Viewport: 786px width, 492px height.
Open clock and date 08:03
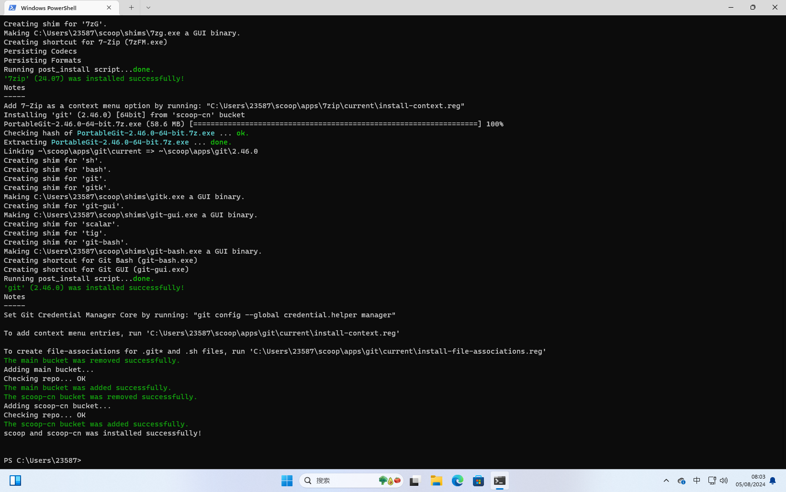[751, 481]
